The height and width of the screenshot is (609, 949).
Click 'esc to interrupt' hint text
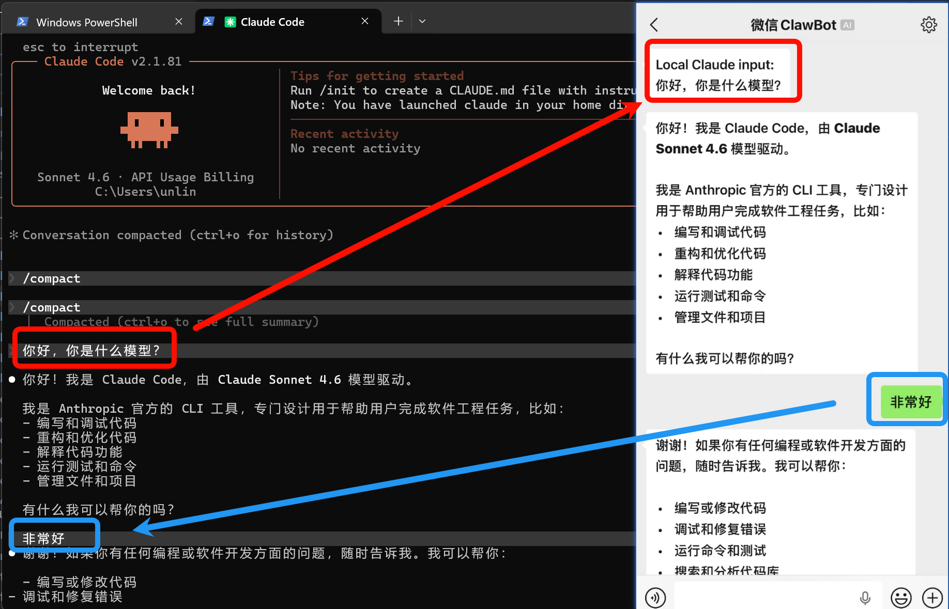click(81, 47)
